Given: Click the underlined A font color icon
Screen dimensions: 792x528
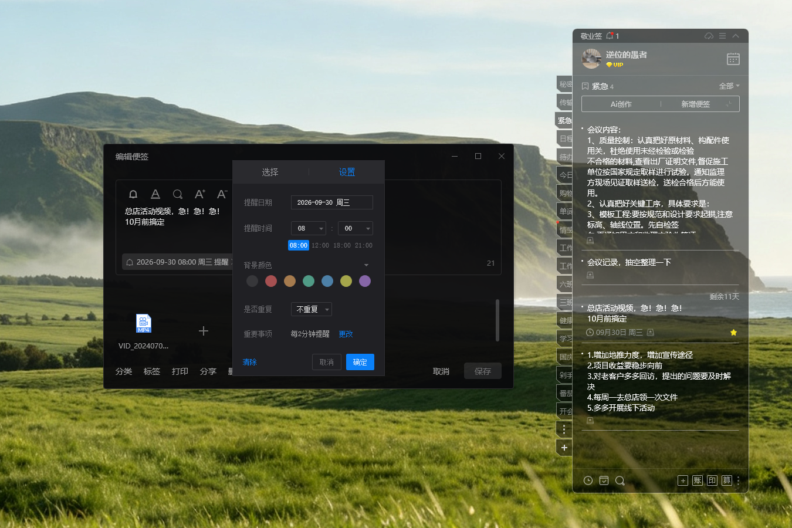Looking at the screenshot, I should coord(155,194).
